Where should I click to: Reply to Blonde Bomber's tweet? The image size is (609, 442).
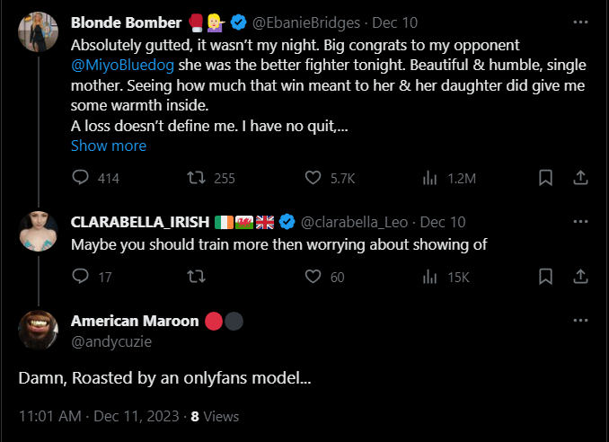80,178
